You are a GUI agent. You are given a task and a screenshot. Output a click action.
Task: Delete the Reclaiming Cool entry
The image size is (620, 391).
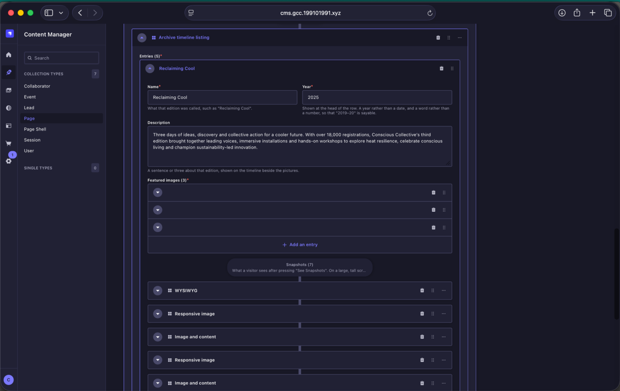(441, 68)
